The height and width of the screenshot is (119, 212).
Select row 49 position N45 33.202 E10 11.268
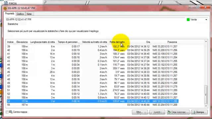click(93, 83)
